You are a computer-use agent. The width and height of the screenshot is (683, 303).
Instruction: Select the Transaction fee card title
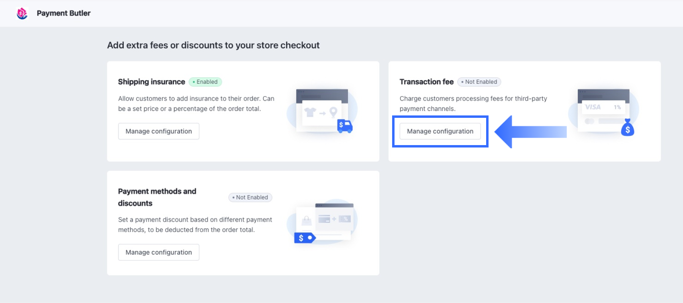point(426,82)
